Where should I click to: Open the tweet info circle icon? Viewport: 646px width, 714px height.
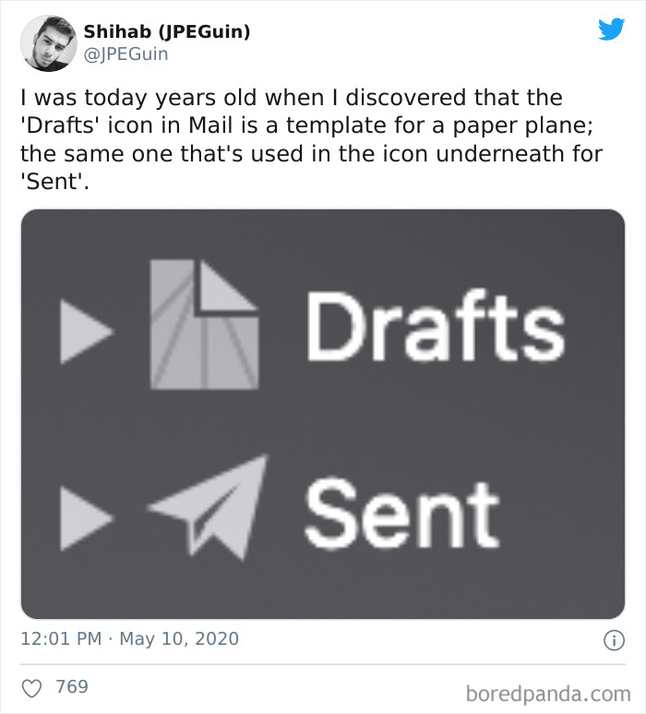point(614,640)
